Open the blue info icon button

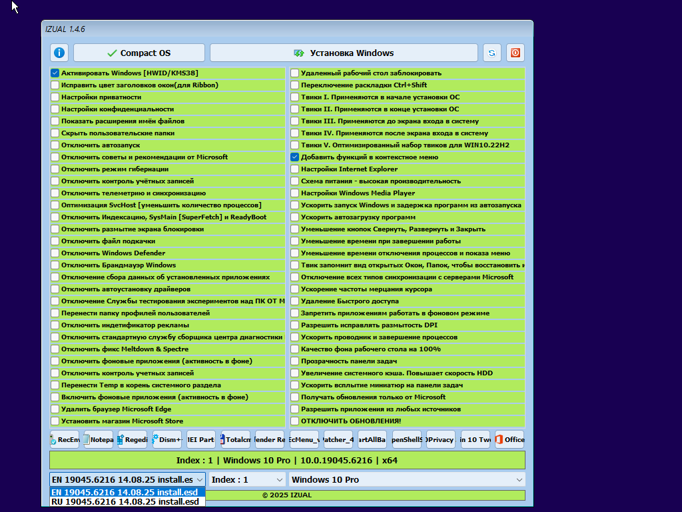coord(59,53)
